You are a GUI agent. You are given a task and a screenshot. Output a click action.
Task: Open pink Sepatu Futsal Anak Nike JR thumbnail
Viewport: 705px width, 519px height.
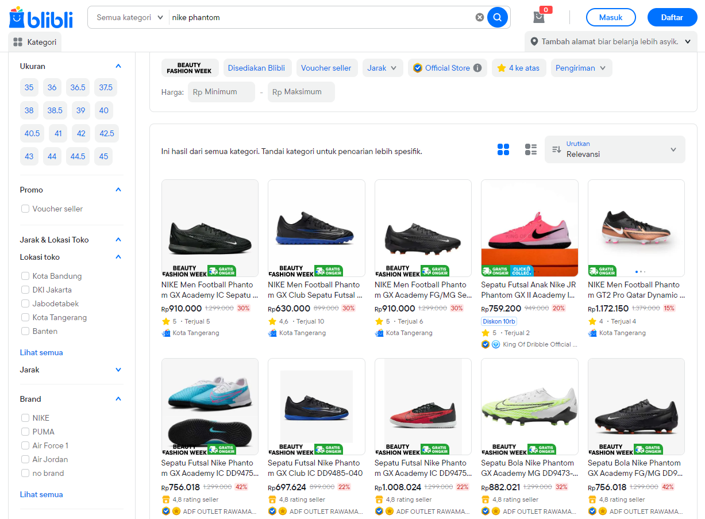click(x=530, y=228)
